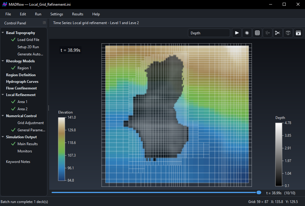Open Flow Confinement section

pyautogui.click(x=21, y=88)
